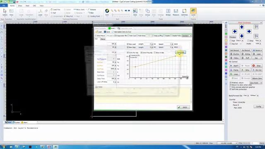Screen dimensions: 265x149
Task: Toggle Path Cool checkbox
Action: (128, 36)
